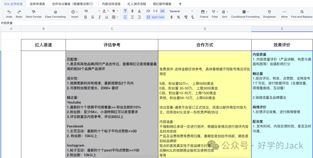Open the font size 10 dropdown
The height and width of the screenshot is (158, 313).
(x=92, y=11)
